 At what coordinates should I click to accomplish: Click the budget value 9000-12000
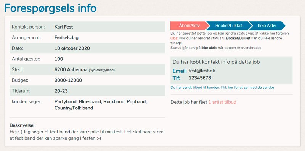tap(68, 80)
